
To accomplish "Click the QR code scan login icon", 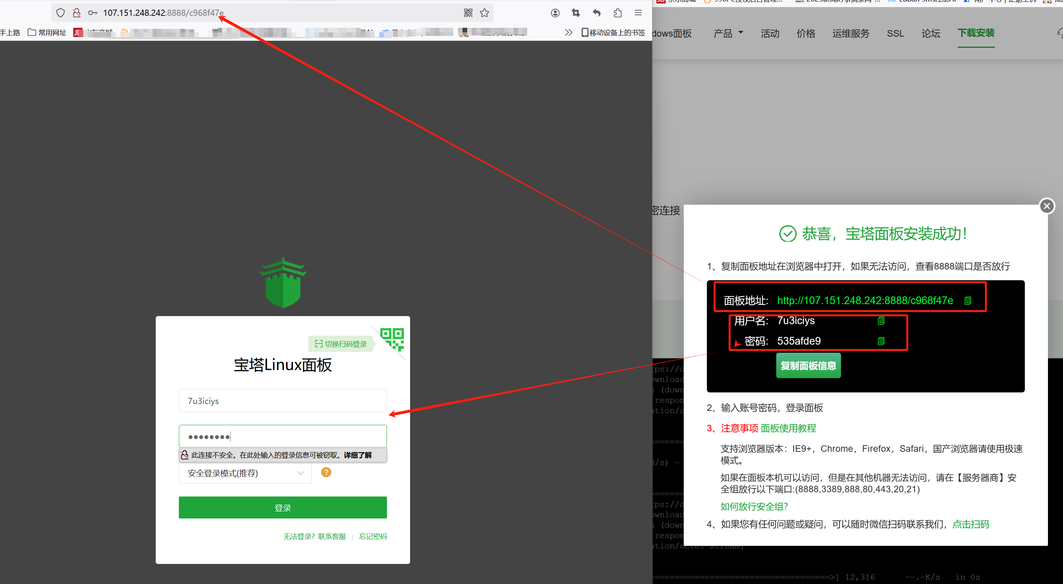I will point(392,339).
